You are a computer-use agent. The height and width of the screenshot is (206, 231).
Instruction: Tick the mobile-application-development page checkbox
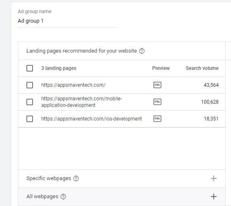pyautogui.click(x=30, y=102)
